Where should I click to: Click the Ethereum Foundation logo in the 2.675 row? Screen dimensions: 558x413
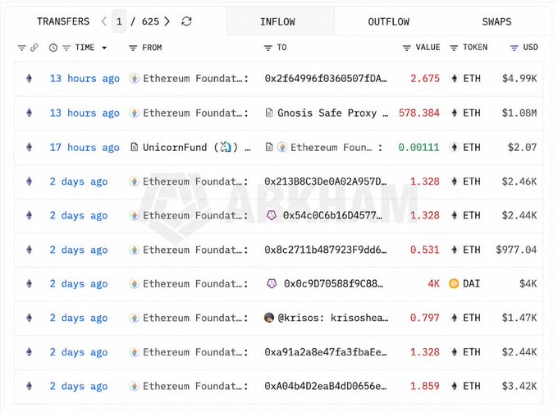pyautogui.click(x=134, y=78)
